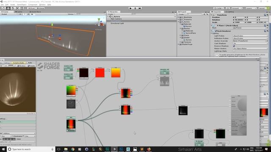
Task: Open the Cast Shadows dropdown
Action: [250, 43]
